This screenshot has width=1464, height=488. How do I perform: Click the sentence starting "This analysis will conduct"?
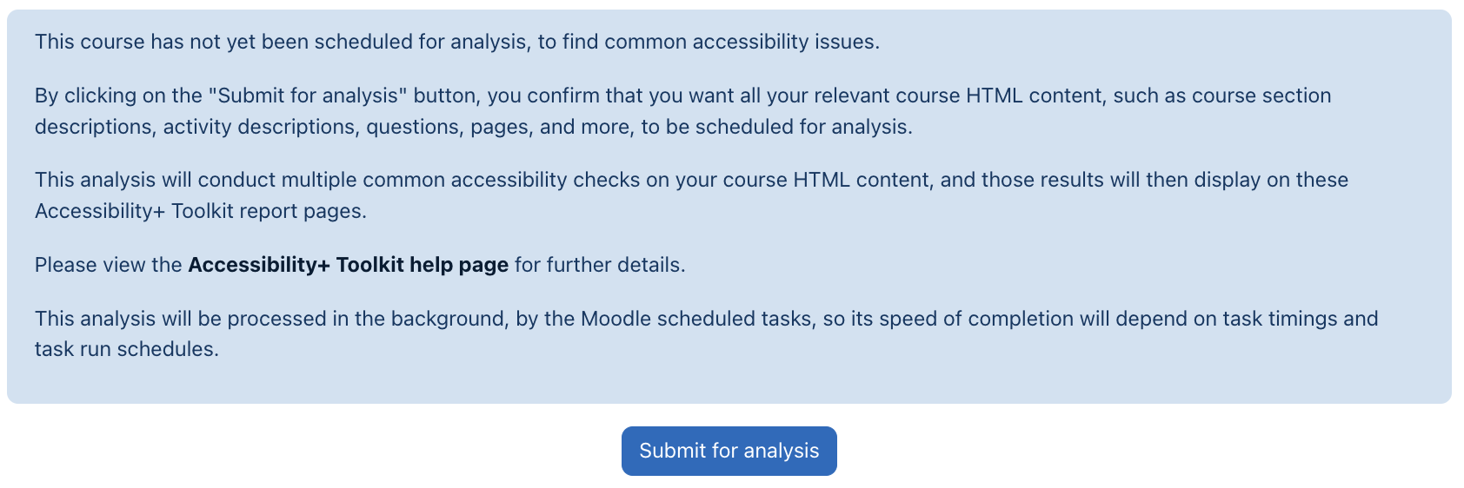(691, 180)
